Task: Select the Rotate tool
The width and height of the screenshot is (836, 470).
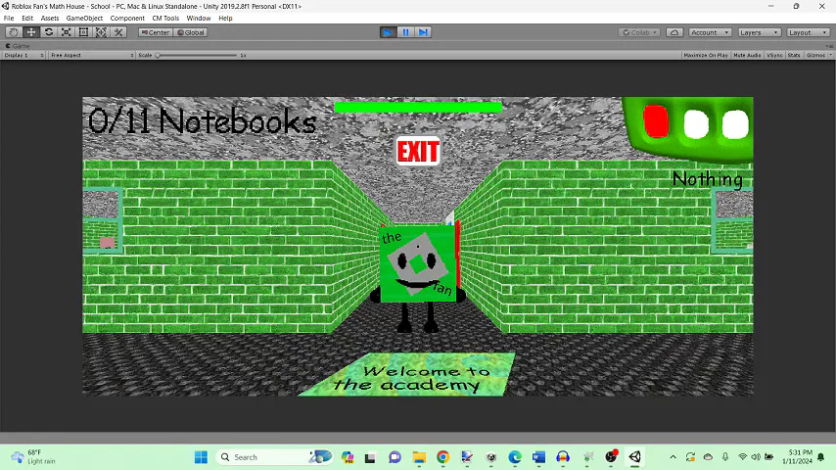Action: click(49, 32)
